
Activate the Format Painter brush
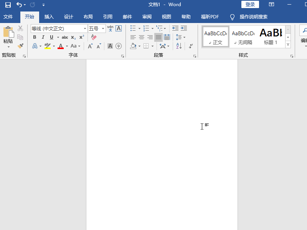tap(20, 46)
